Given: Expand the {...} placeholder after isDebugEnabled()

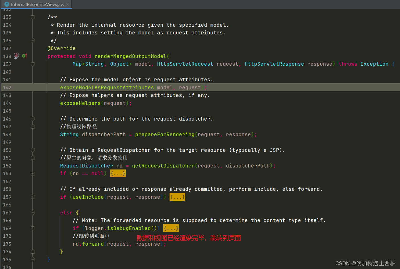Looking at the screenshot, I should pos(171,228).
